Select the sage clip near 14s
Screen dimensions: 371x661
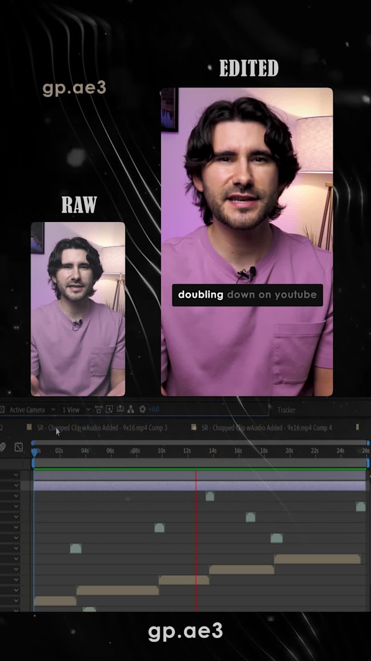click(210, 496)
